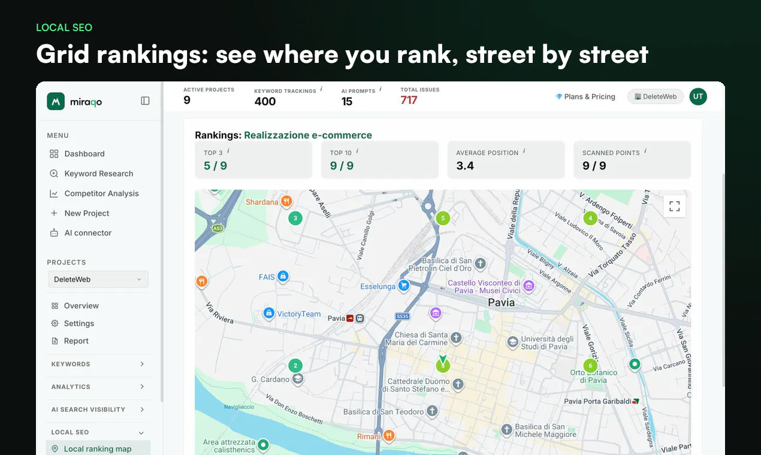761x455 pixels.
Task: Open the DeleteWeb project dropdown
Action: coord(98,280)
